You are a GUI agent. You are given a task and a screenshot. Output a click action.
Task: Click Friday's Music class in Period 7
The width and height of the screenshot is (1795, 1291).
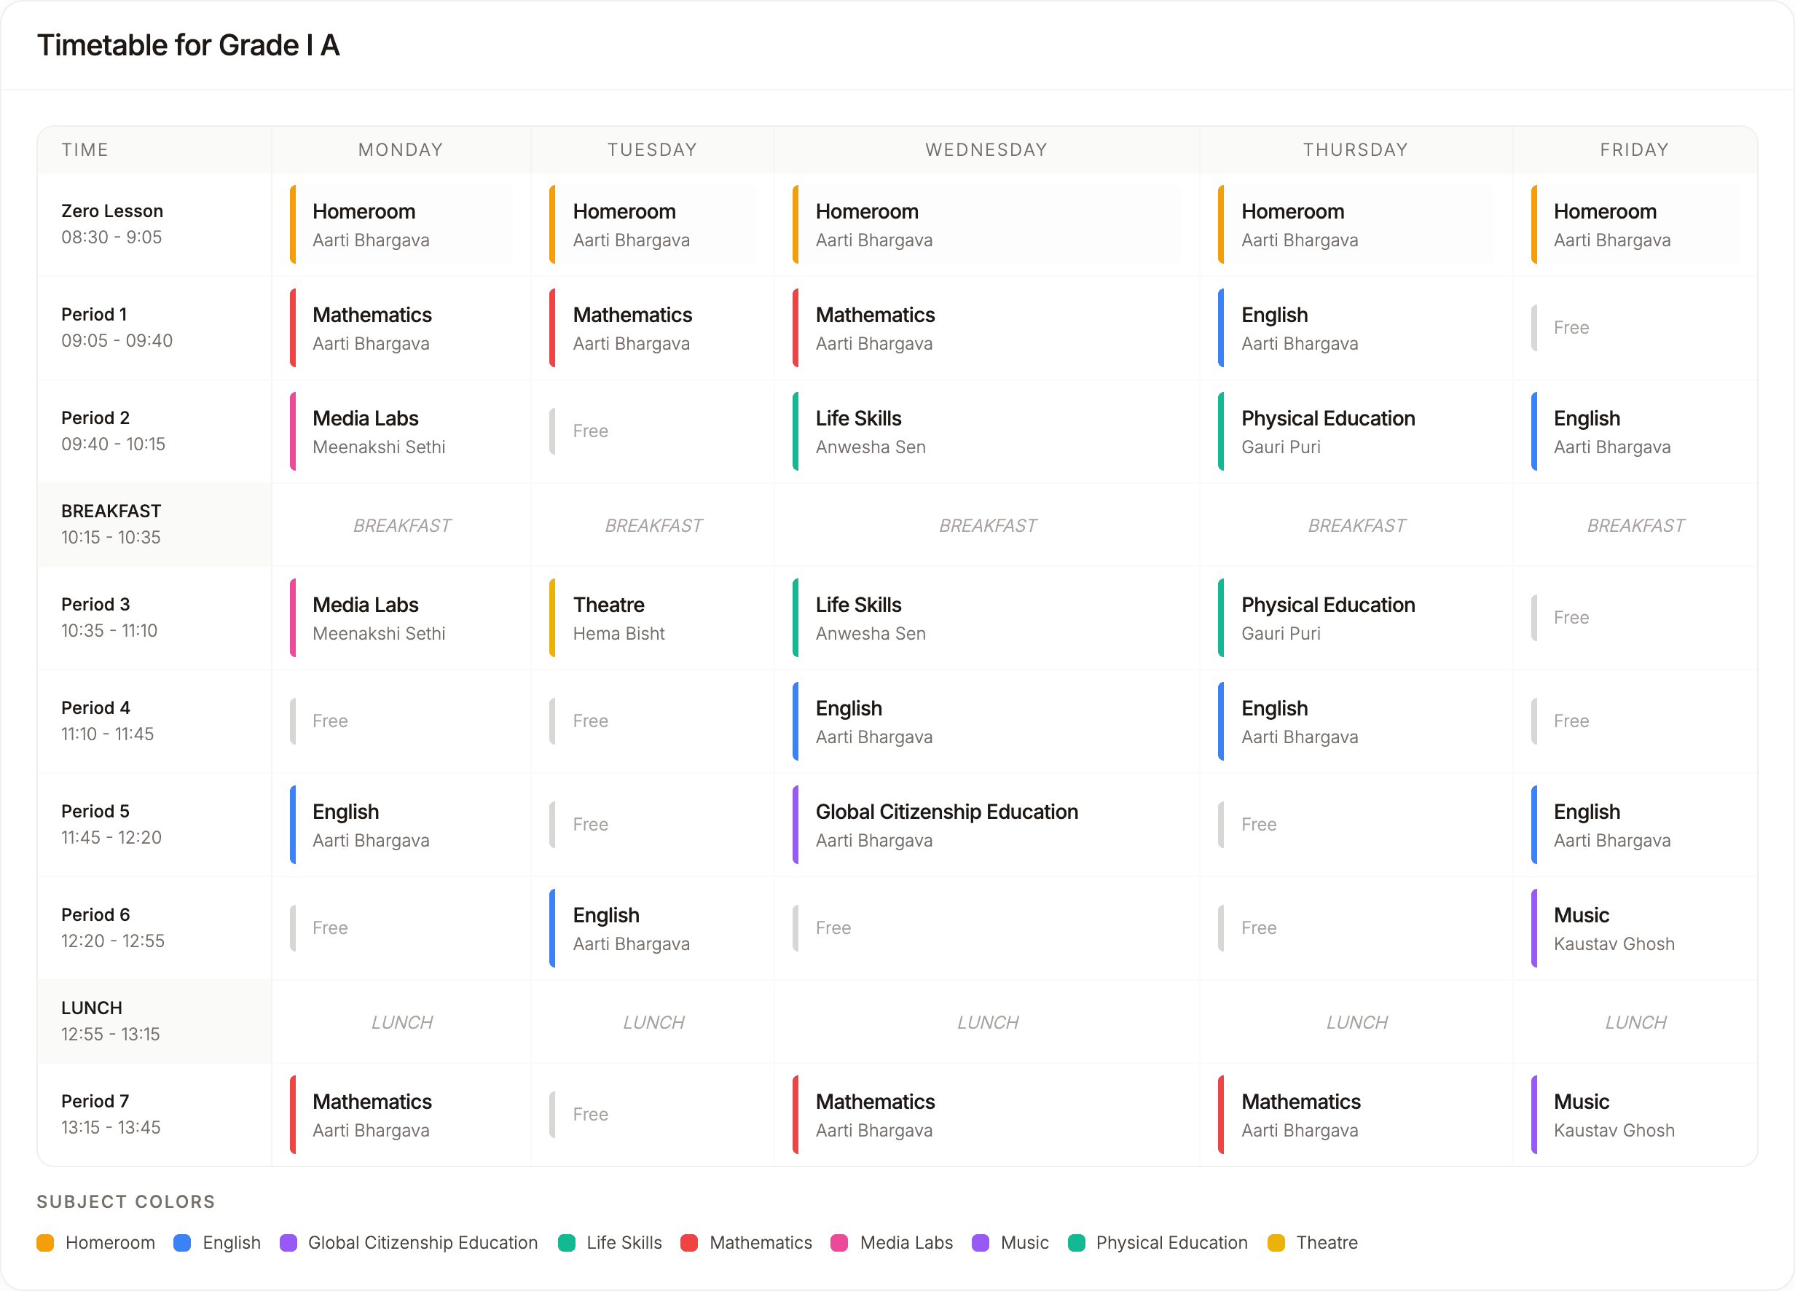tap(1635, 1115)
